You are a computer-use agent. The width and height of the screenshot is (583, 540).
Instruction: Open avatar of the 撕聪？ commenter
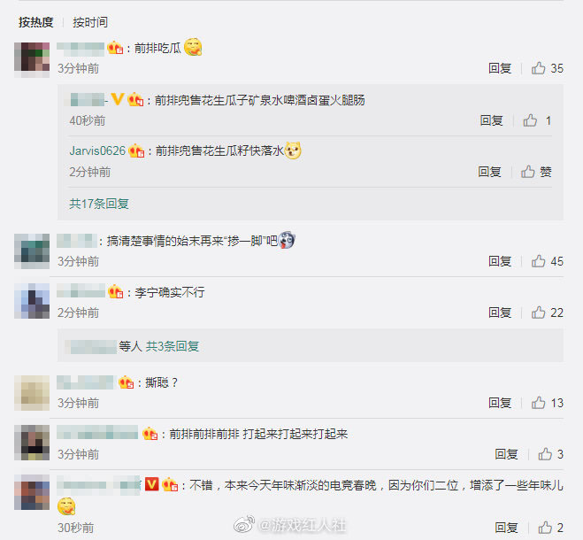pos(32,393)
